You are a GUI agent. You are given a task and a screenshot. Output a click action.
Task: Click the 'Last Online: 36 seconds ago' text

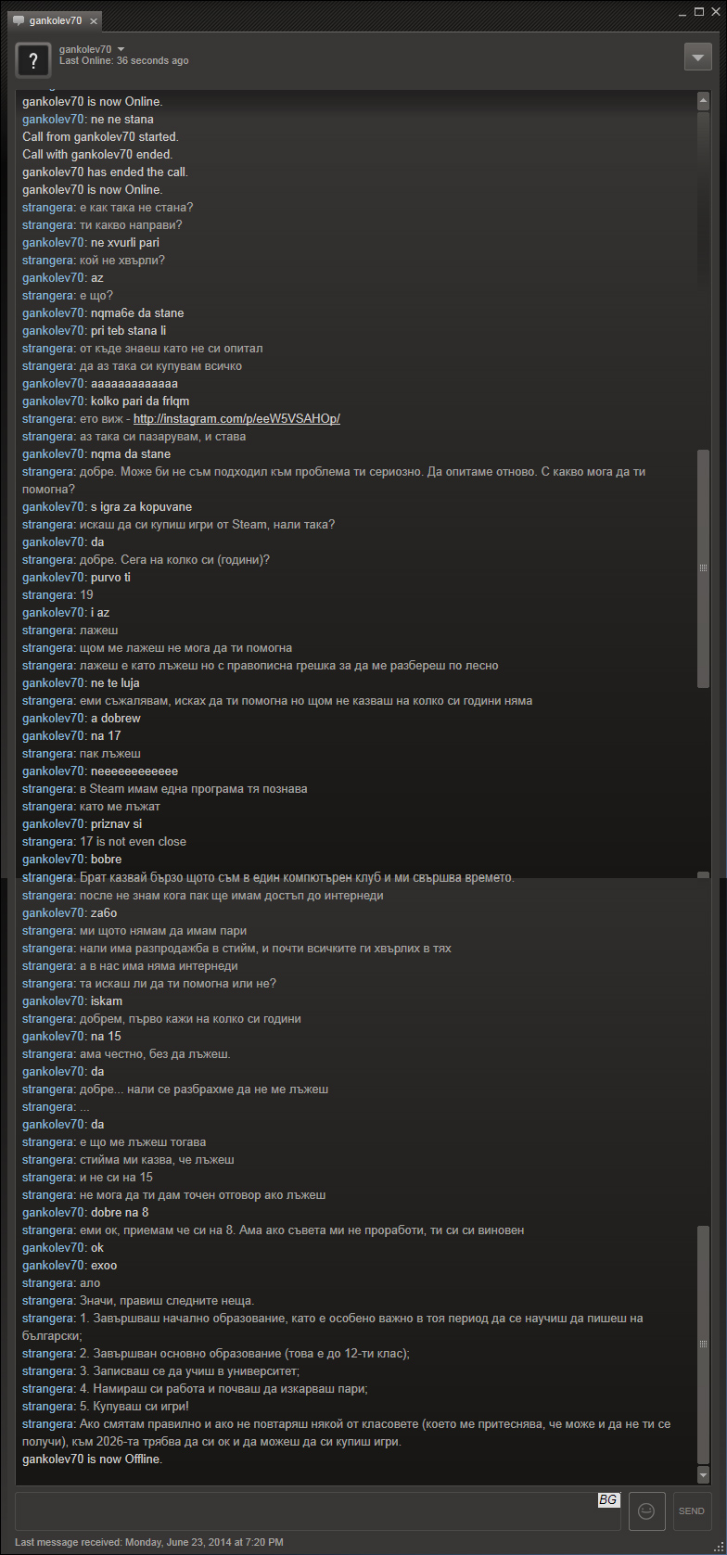(123, 61)
